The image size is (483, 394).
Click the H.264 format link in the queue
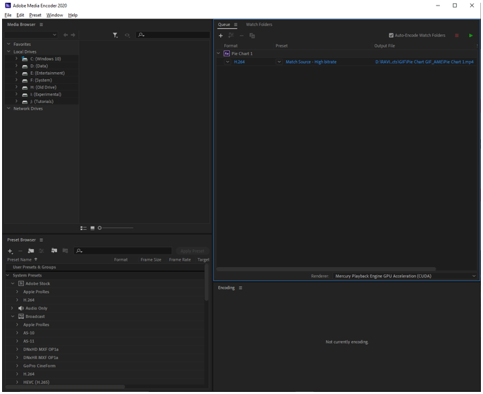(239, 62)
